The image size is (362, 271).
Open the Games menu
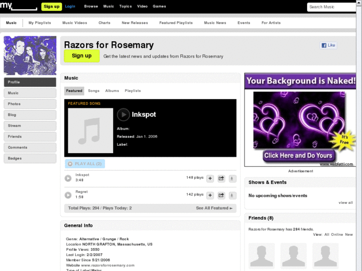[x=159, y=6]
